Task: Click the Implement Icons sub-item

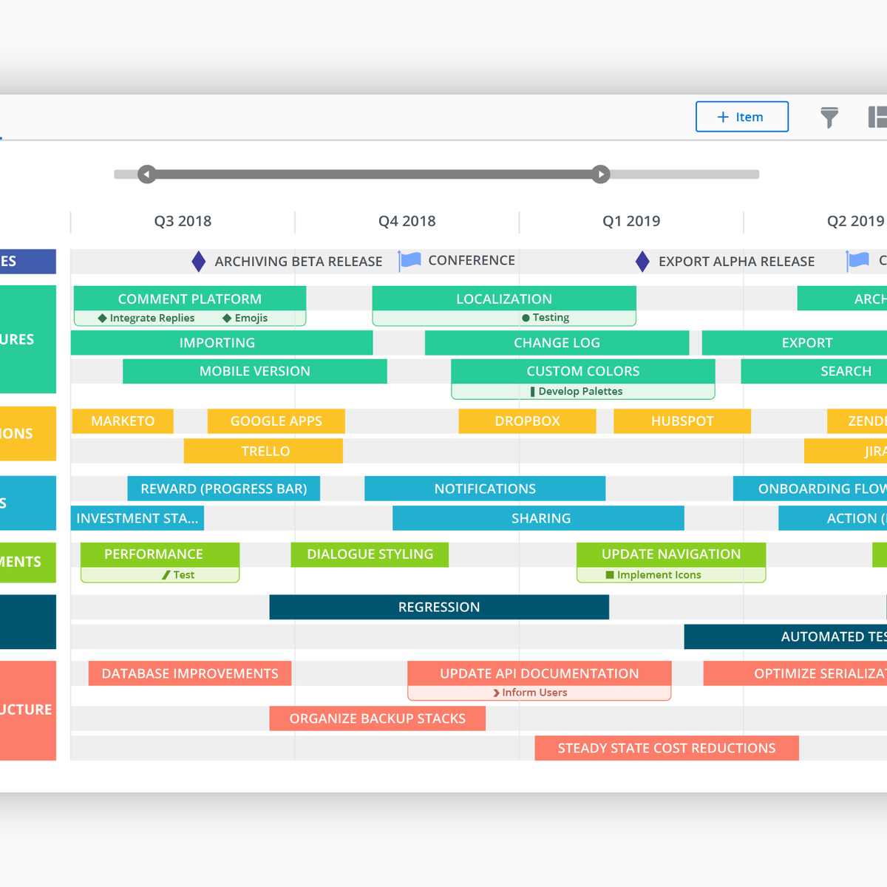Action: point(658,575)
